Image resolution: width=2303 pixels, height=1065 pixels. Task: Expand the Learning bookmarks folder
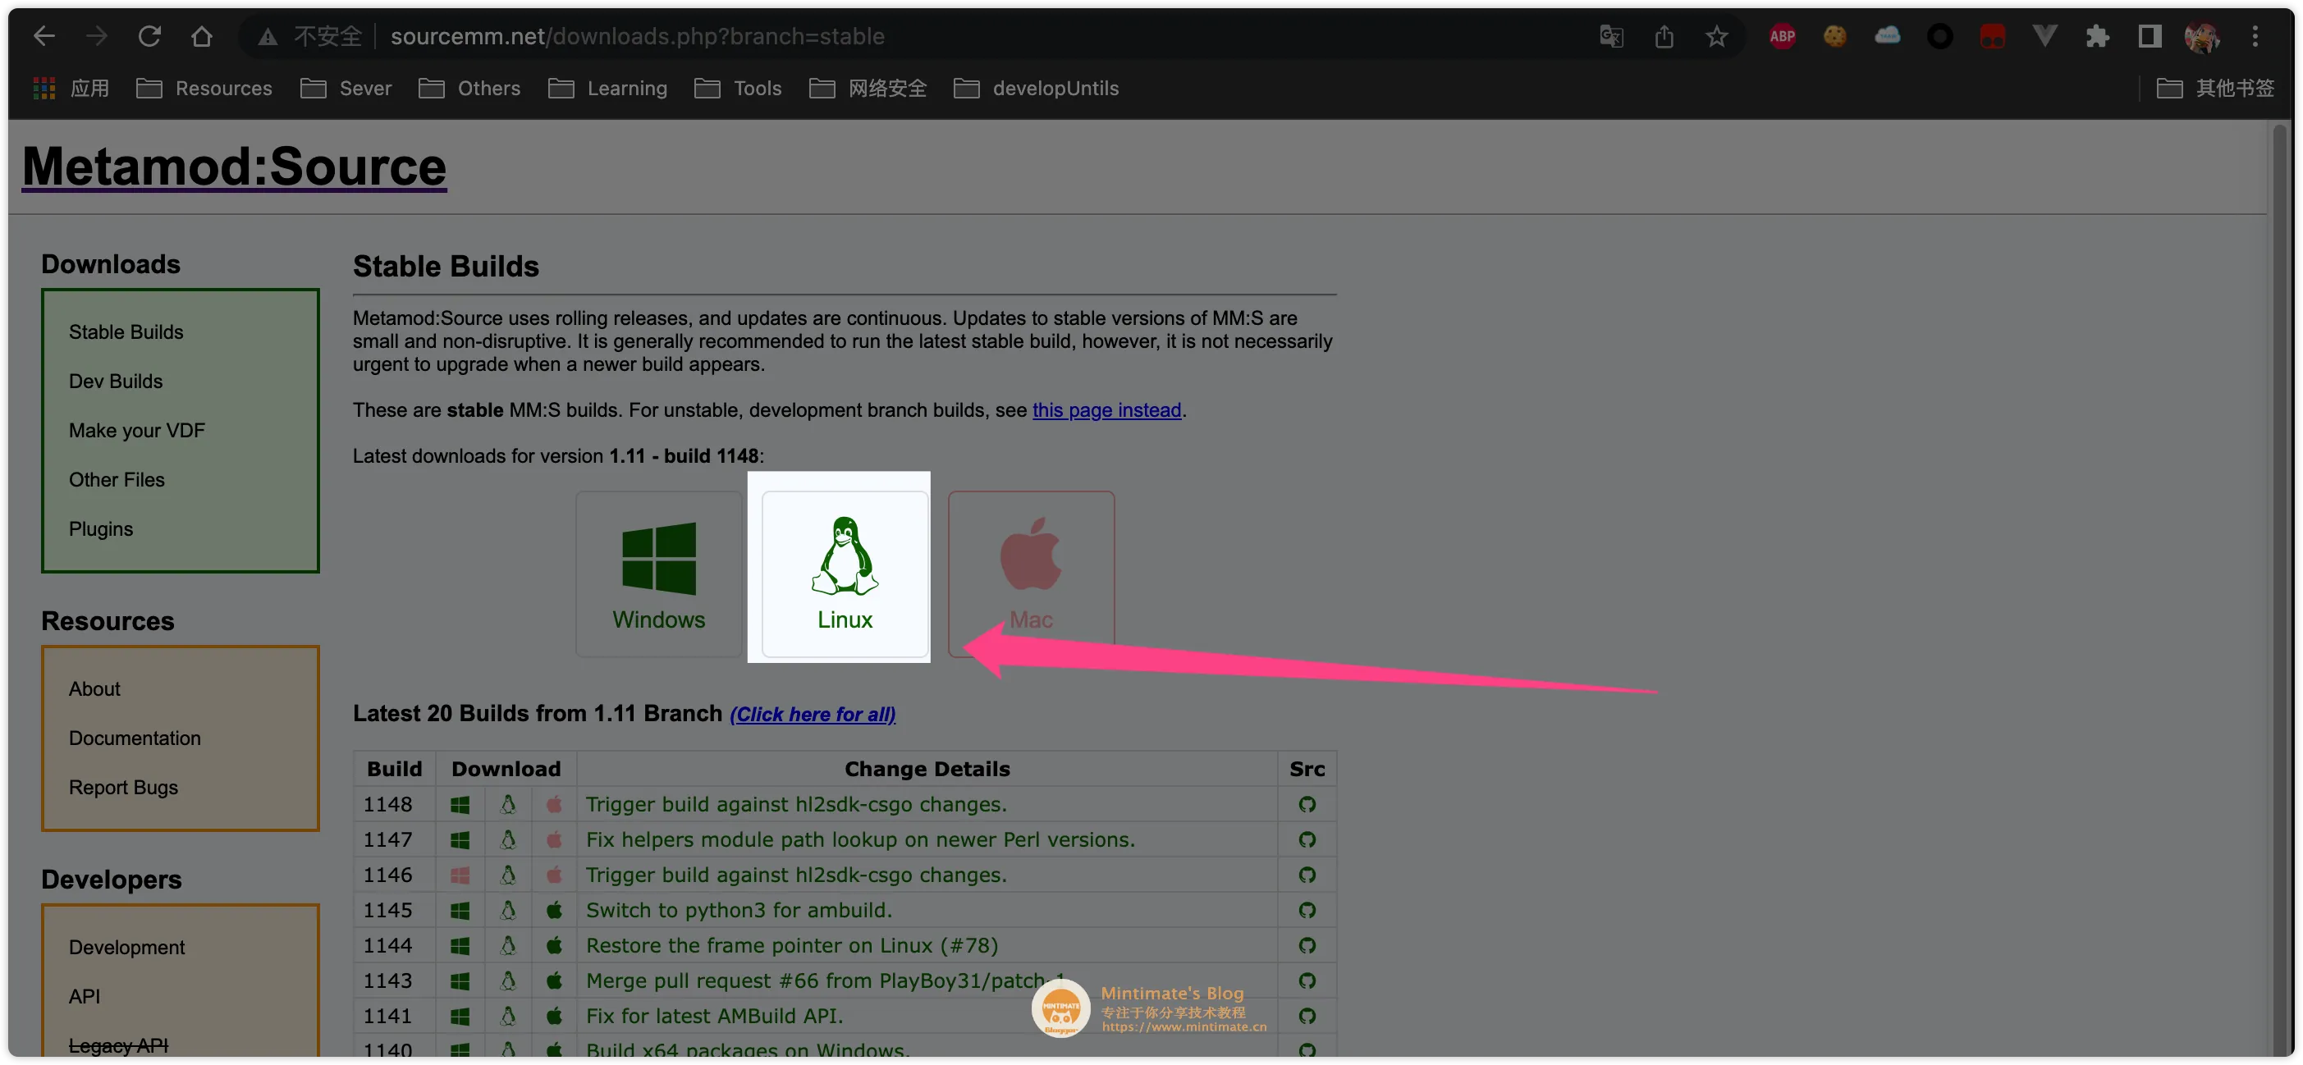tap(608, 89)
